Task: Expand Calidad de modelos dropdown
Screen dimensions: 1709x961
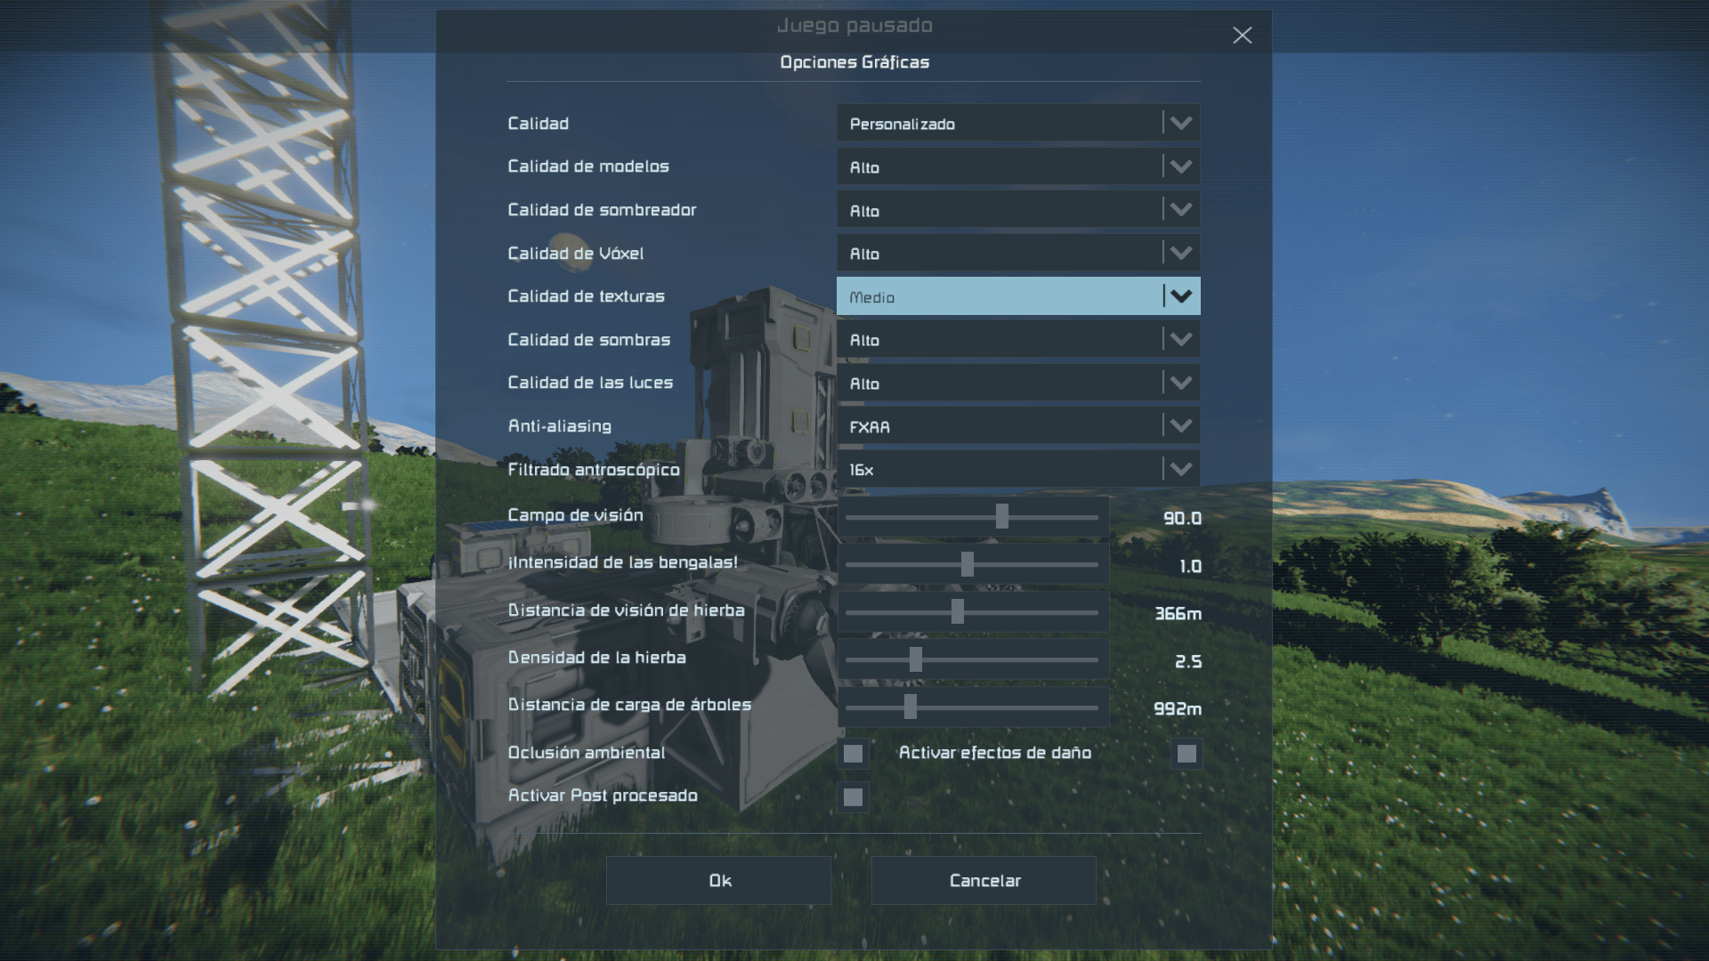Action: click(1180, 166)
